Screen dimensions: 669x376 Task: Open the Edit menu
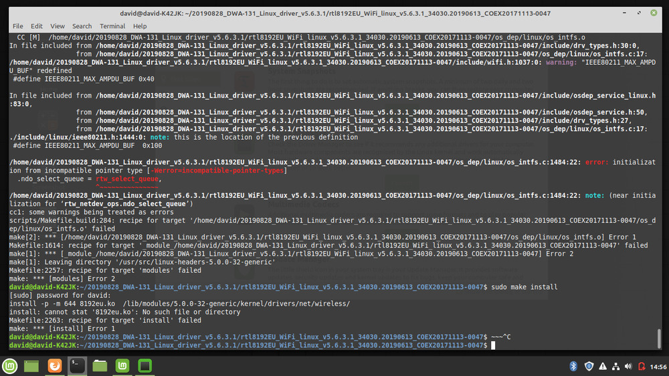coord(37,26)
